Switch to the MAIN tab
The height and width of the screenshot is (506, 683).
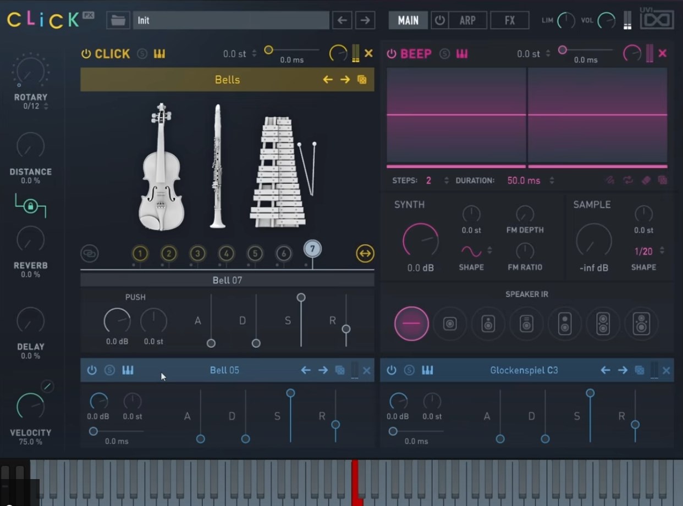pyautogui.click(x=408, y=21)
